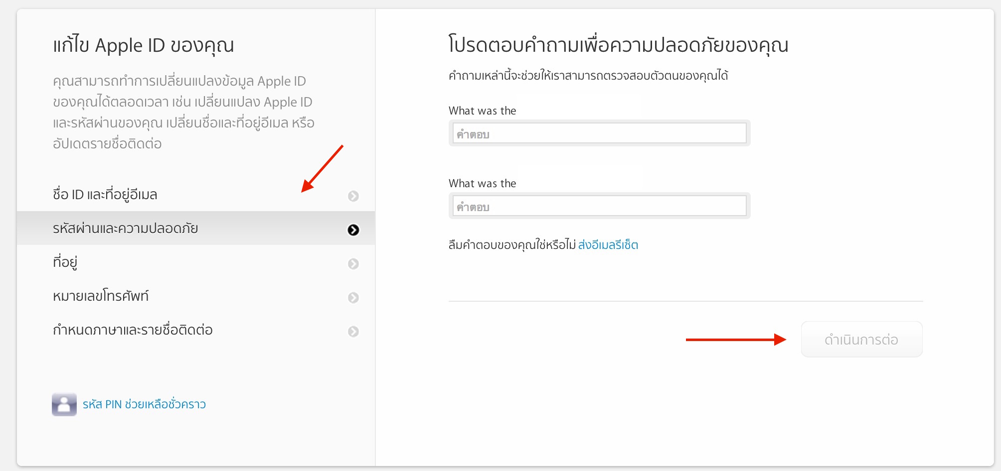Click the arrow icon beside กำหนดภาษาและรายชื่อติดต่อ
This screenshot has height=471, width=1001.
tap(353, 332)
